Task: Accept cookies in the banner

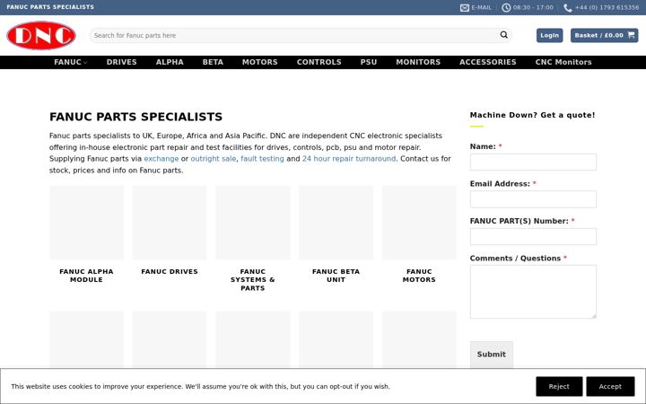Action: point(610,386)
